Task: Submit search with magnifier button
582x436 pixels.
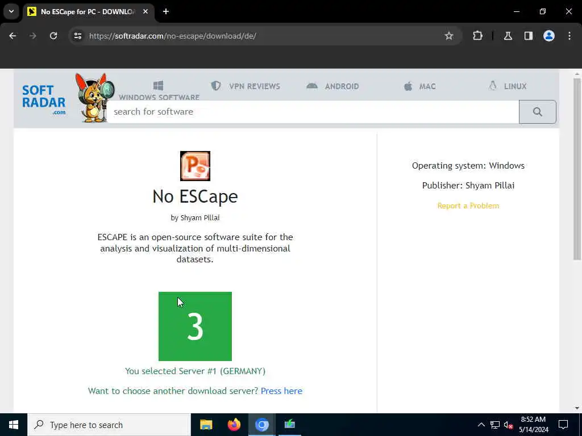Action: click(x=537, y=112)
